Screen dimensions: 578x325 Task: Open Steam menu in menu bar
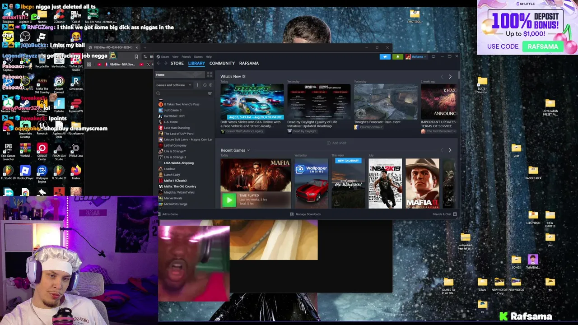tap(165, 56)
